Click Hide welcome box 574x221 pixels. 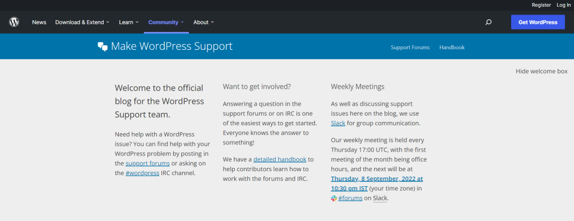tap(541, 71)
